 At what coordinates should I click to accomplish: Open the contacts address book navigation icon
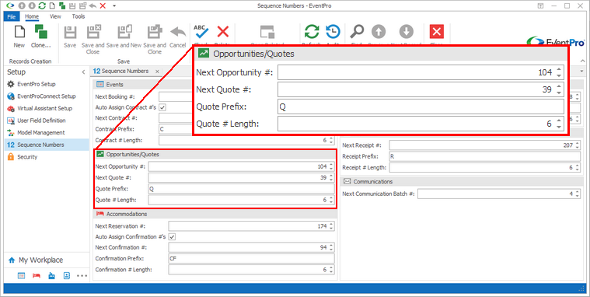pyautogui.click(x=67, y=276)
